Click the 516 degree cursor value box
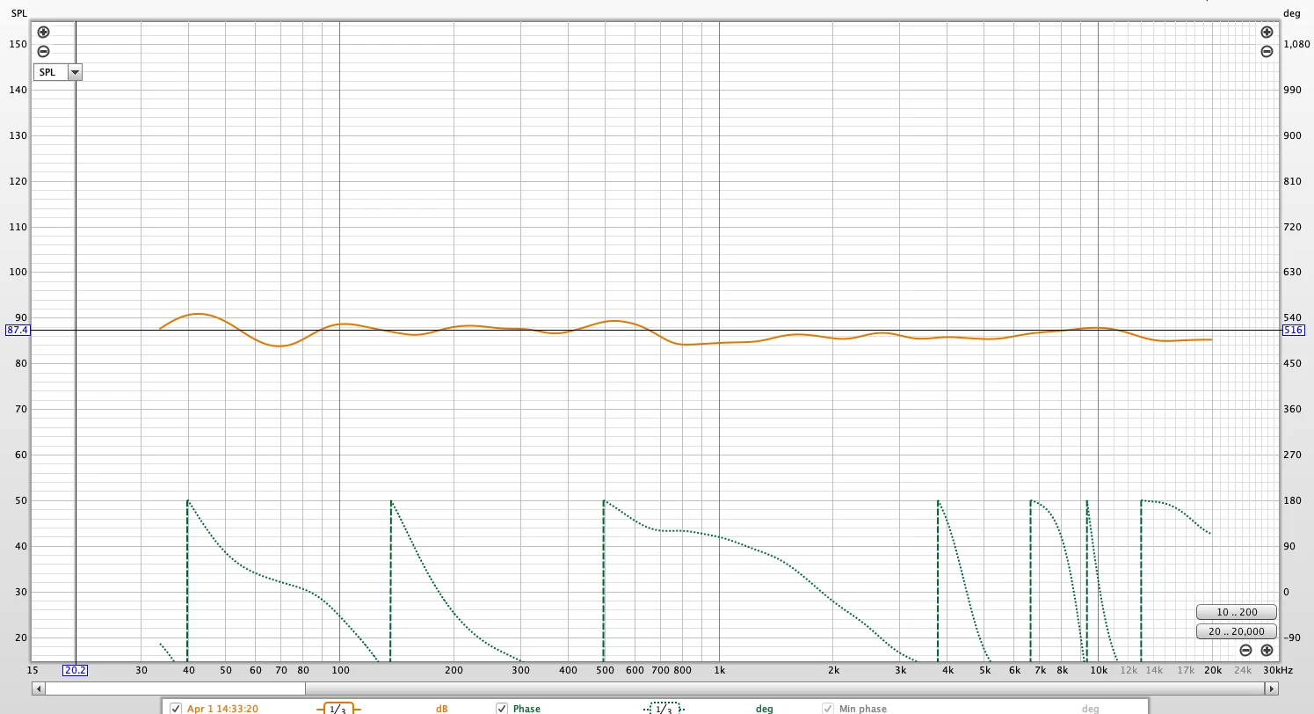 pyautogui.click(x=1293, y=331)
